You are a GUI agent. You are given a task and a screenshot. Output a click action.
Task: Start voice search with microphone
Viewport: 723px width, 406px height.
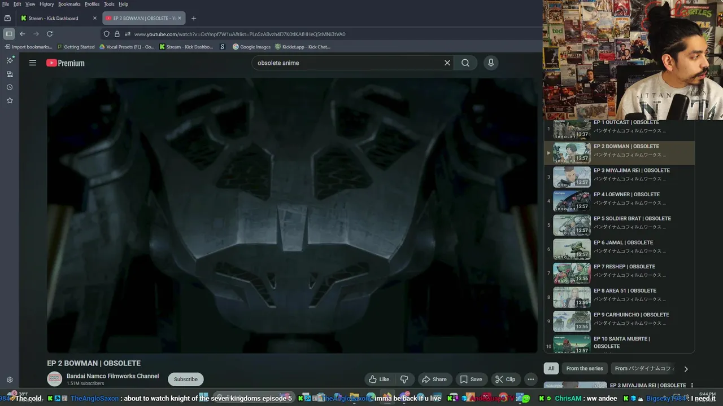491,63
